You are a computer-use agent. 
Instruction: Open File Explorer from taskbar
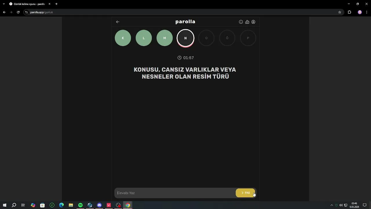point(71,205)
